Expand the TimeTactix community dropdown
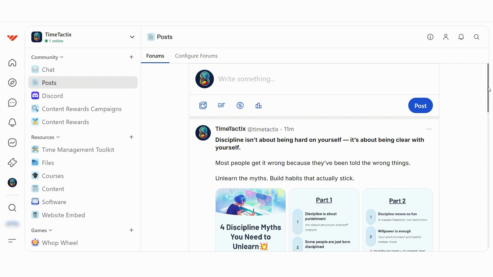493x277 pixels. 132,37
